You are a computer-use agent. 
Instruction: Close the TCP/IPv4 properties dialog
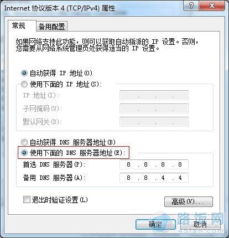pos(212,6)
